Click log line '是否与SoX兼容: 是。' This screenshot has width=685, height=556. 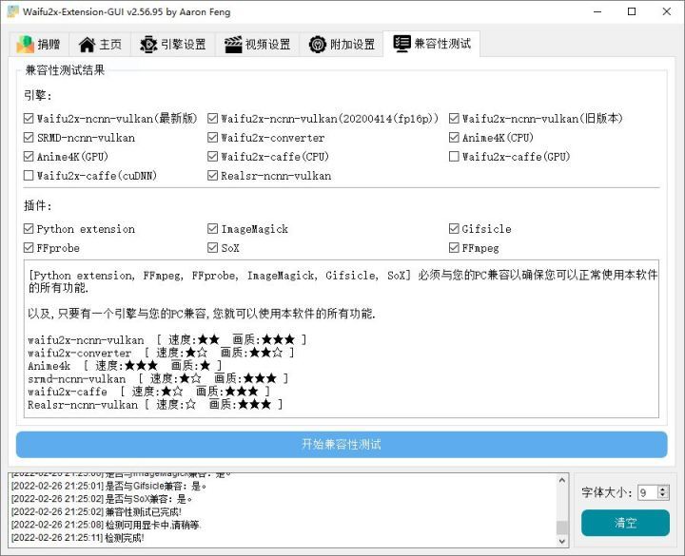[102, 499]
